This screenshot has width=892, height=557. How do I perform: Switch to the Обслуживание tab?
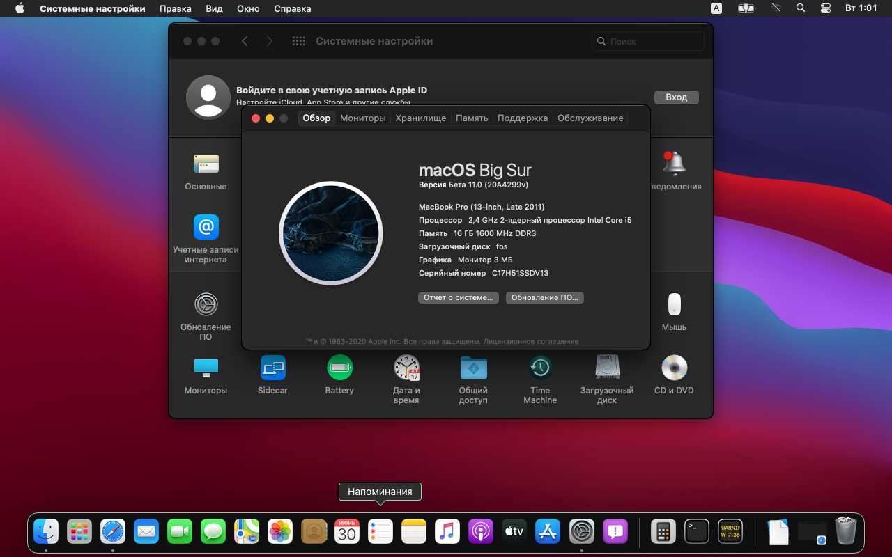click(x=590, y=118)
